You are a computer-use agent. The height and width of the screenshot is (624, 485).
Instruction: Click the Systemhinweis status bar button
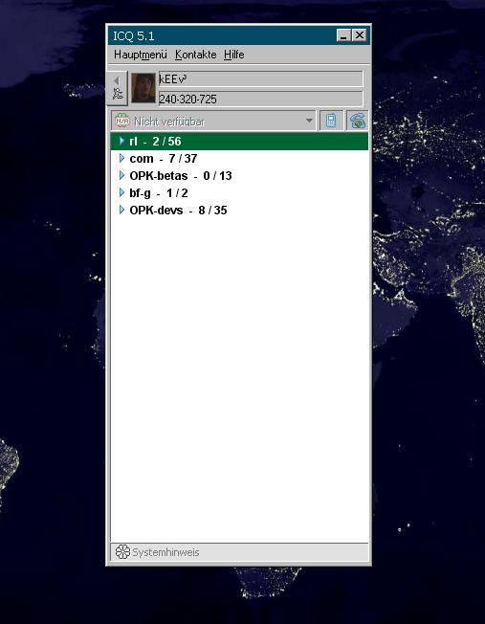point(239,552)
